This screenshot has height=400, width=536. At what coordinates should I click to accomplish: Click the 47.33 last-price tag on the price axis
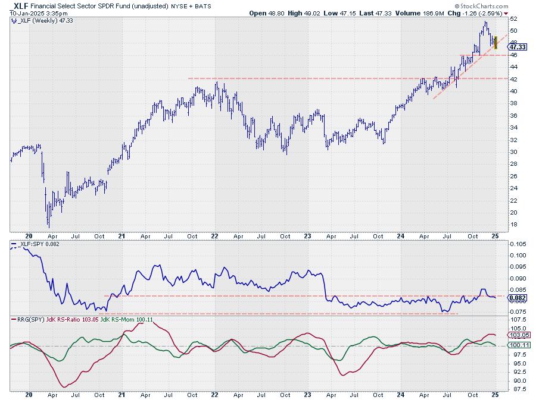click(517, 47)
